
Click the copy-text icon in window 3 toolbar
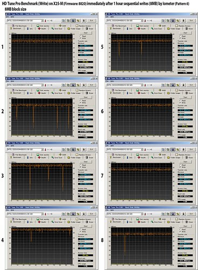(63, 150)
